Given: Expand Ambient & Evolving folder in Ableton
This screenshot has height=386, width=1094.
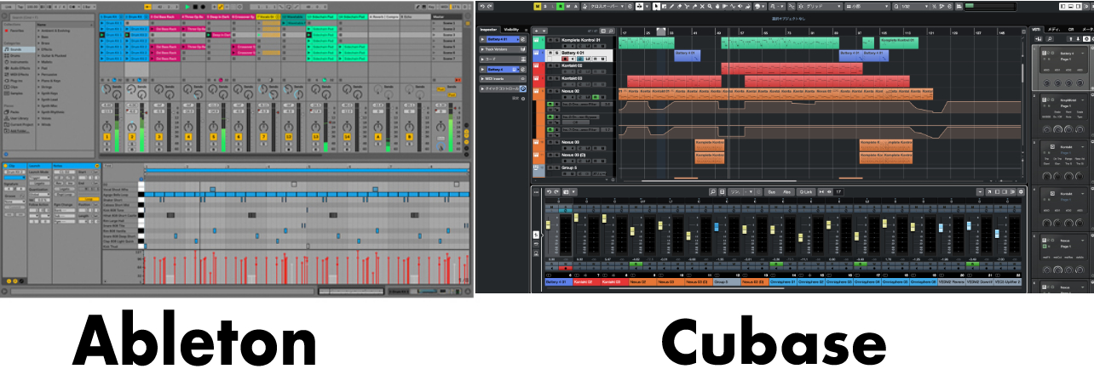Looking at the screenshot, I should tap(54, 31).
